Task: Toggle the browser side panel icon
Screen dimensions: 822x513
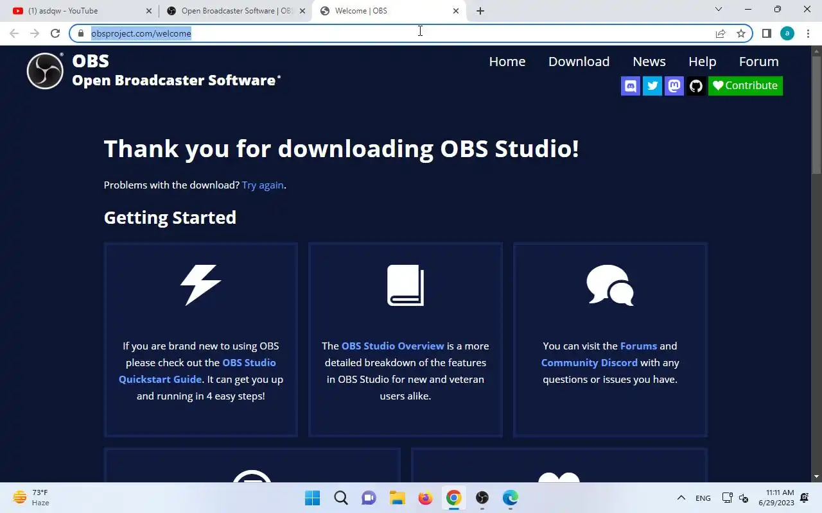Action: (x=766, y=33)
